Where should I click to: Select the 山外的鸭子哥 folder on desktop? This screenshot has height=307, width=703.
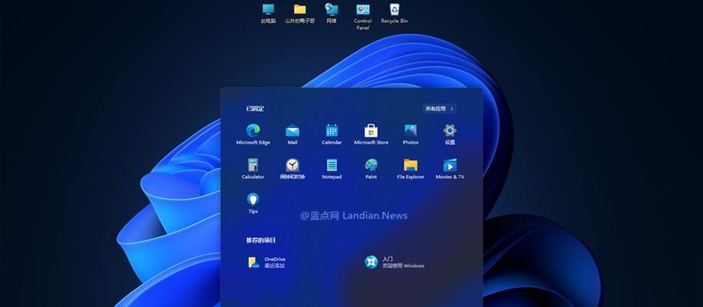click(300, 14)
